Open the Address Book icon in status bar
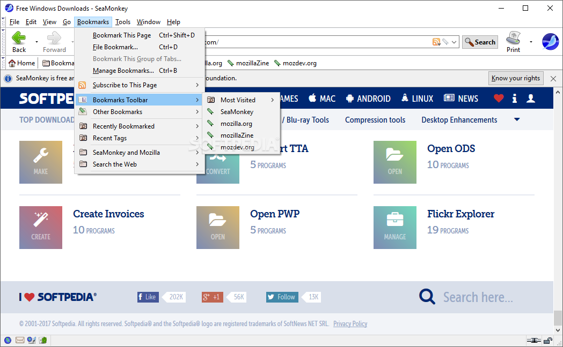Image resolution: width=563 pixels, height=347 pixels. [x=43, y=340]
